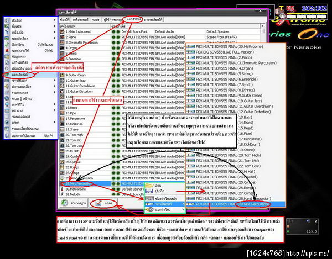Click the 23.Hi Hat row icon

coord(62,151)
